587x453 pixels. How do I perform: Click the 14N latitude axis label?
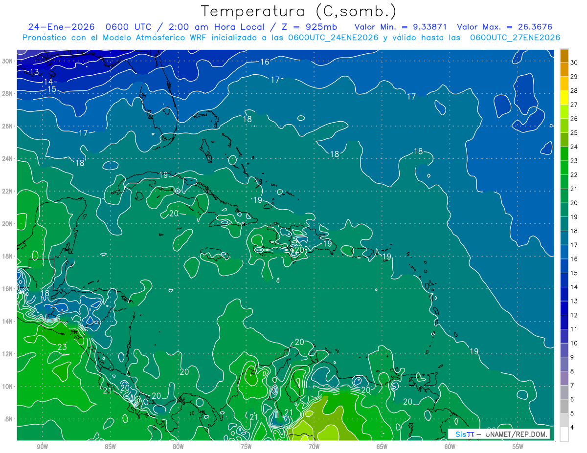point(8,322)
